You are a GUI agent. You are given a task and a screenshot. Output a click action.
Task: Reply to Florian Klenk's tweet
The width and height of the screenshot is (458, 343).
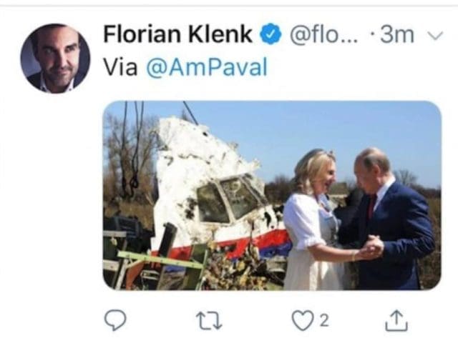pos(115,321)
